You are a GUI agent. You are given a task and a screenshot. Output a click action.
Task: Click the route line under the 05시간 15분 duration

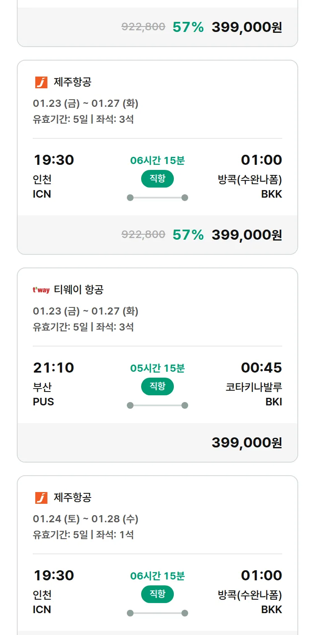point(157,405)
